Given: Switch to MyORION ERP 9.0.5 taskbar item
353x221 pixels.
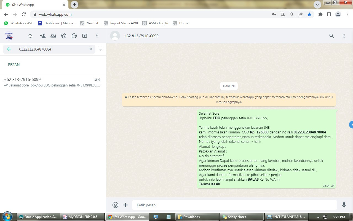Looking at the screenshot, I should [x=82, y=217].
